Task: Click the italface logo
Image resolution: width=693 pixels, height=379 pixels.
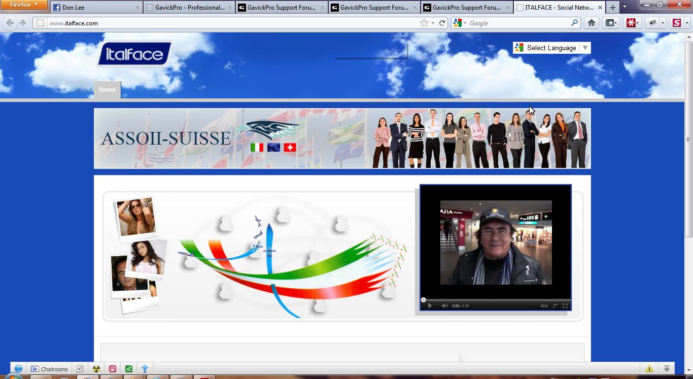Action: click(134, 54)
